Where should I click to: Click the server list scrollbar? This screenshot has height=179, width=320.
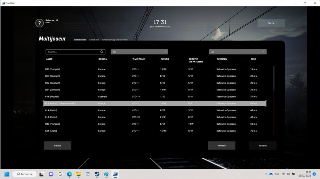(274, 78)
